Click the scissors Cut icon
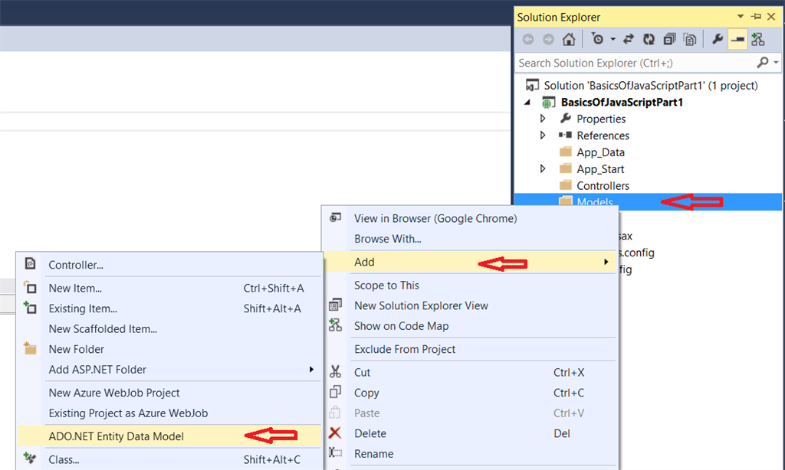The image size is (785, 470). (x=335, y=372)
